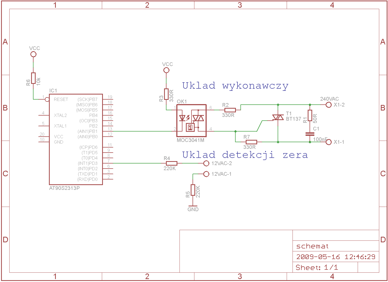
Task: Click the C1 100nF capacitor symbol
Action: tap(310, 134)
